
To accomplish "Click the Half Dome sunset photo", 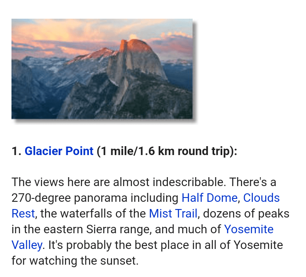I will 102,69.
